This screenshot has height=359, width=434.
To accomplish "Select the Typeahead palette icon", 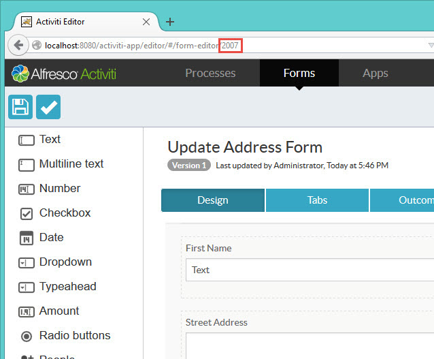I will pyautogui.click(x=27, y=287).
